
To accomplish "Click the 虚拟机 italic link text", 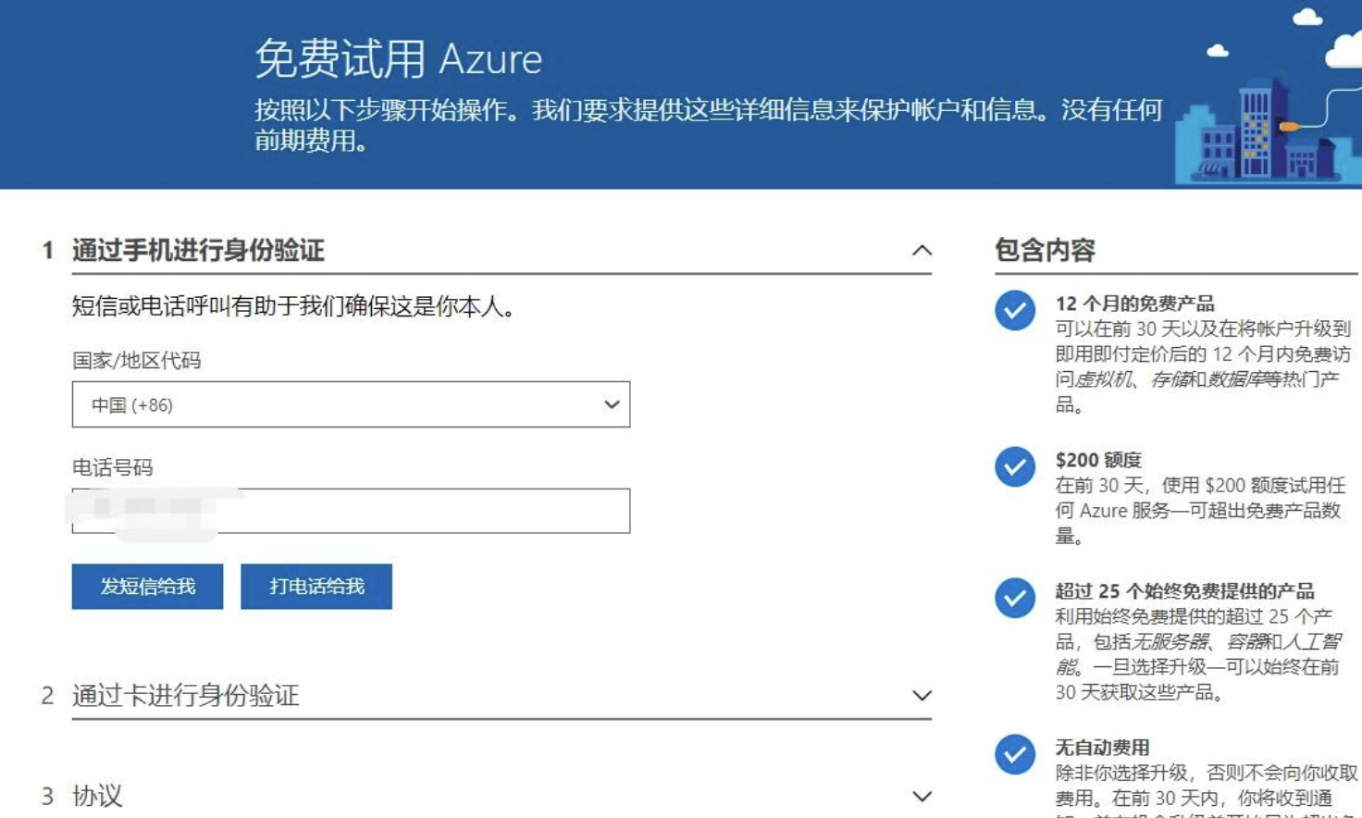I will coord(1105,379).
